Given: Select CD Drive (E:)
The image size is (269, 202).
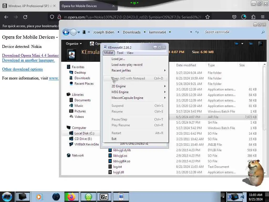Looking at the screenshot, I should pyautogui.click(x=83, y=139).
